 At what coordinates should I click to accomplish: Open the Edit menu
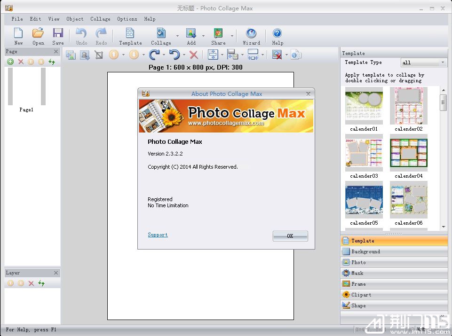pos(35,19)
